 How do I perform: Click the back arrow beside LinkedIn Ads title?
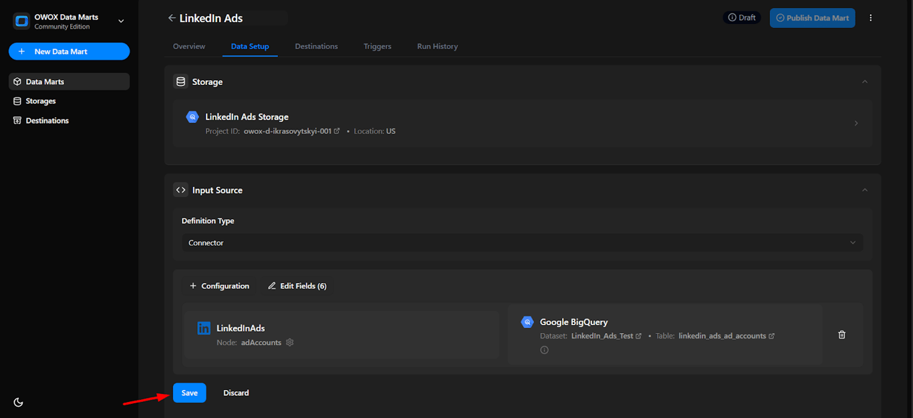click(172, 18)
